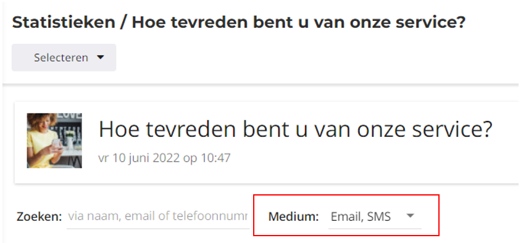Click the Medium label text
The image size is (526, 243).
tap(293, 216)
